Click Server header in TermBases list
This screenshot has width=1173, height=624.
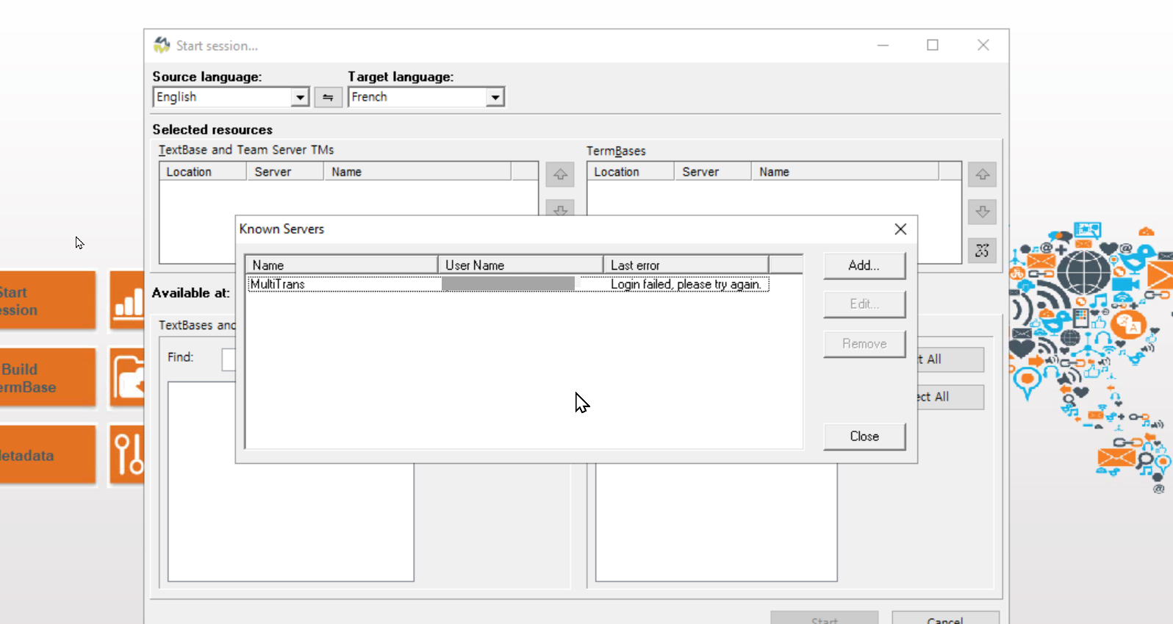point(713,172)
